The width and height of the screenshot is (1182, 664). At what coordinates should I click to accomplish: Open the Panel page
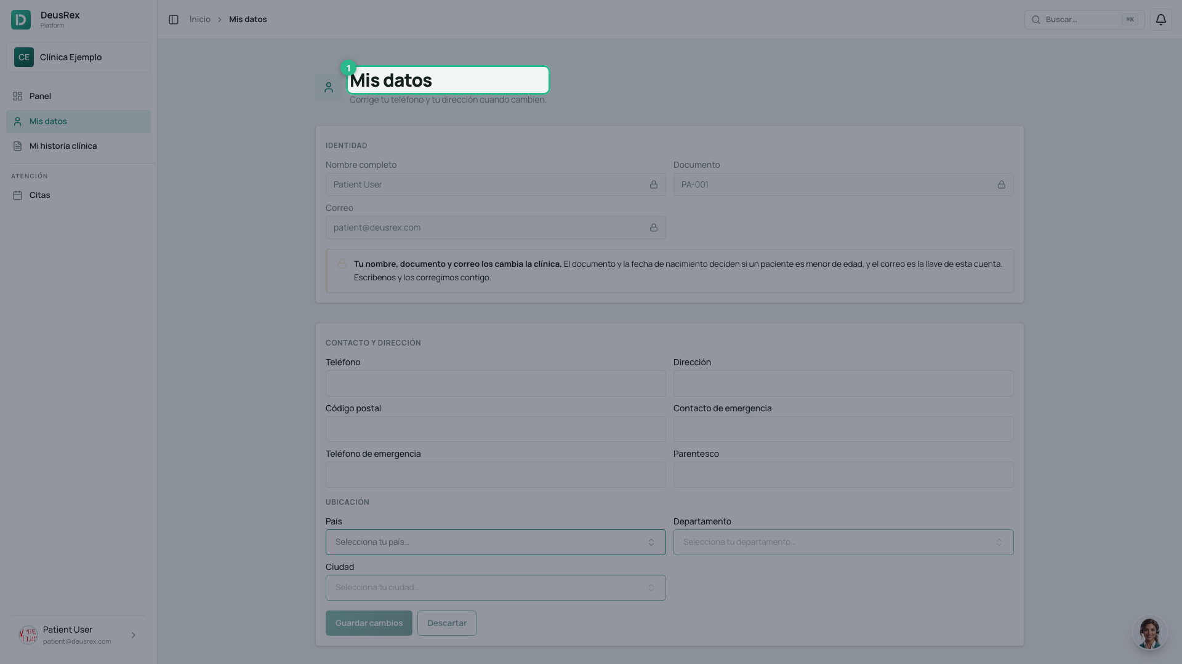tap(78, 96)
